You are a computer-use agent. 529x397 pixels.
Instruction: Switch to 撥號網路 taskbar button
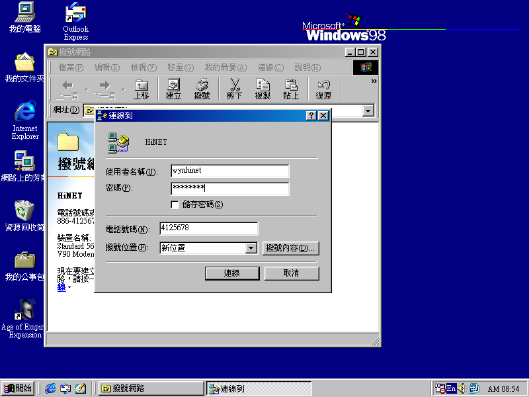click(151, 388)
